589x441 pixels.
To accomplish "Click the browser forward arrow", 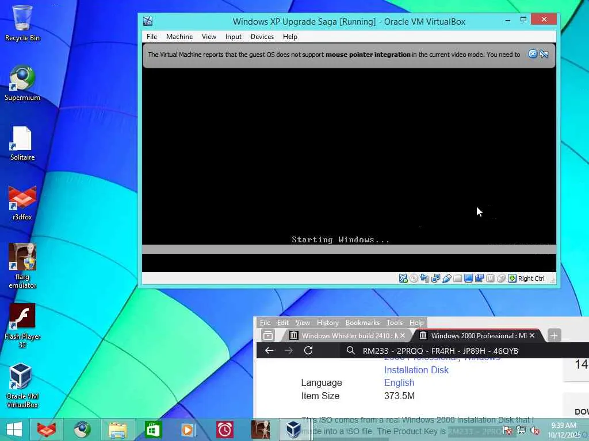I will coord(289,351).
